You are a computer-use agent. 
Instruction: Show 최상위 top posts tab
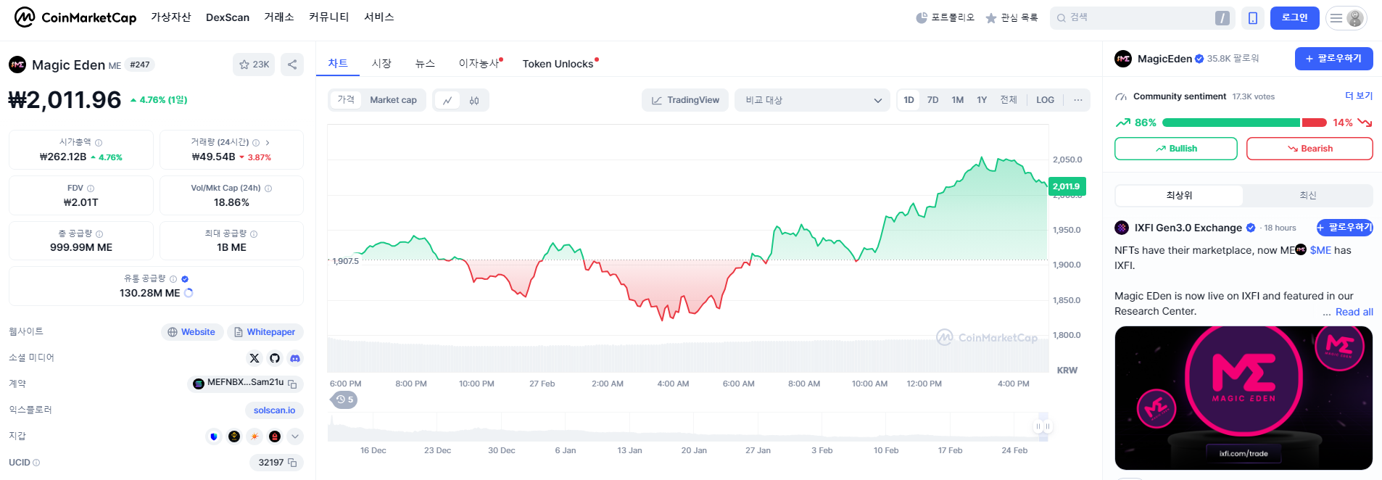[x=1179, y=196]
